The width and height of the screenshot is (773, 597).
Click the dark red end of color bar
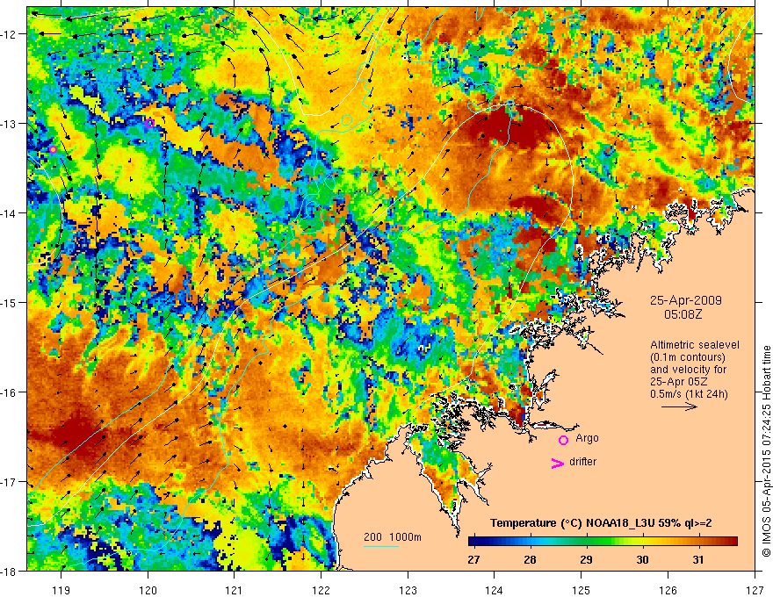[733, 542]
